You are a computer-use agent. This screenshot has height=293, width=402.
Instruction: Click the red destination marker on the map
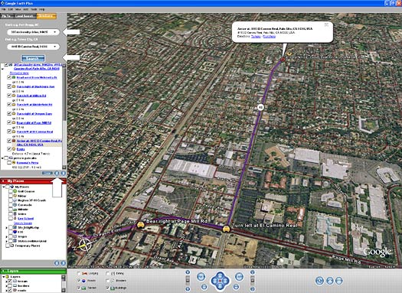click(283, 60)
